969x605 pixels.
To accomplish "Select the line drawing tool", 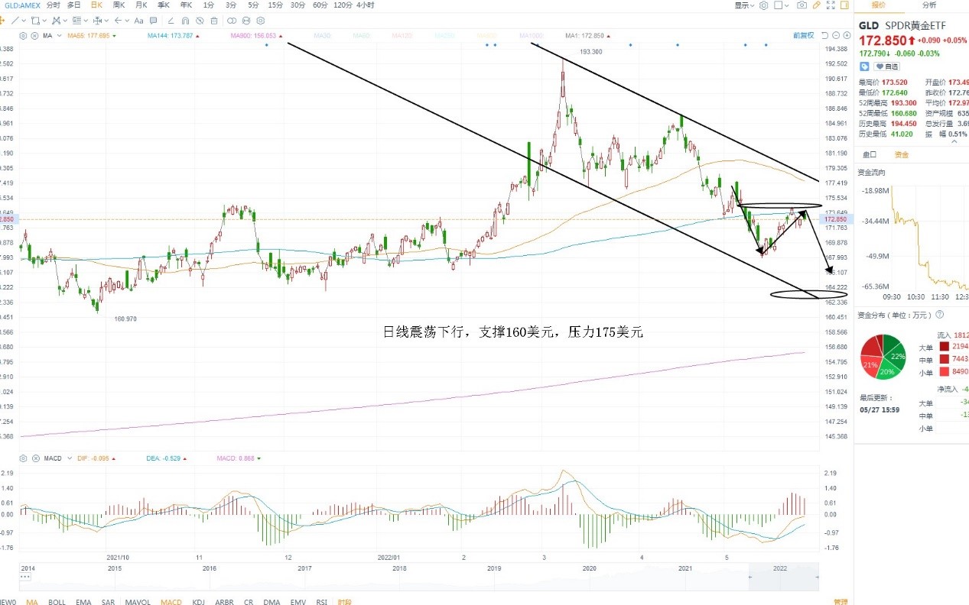I will click(15, 21).
